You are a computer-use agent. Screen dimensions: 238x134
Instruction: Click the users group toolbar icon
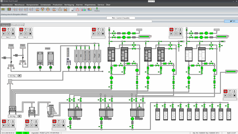click(x=89, y=10)
